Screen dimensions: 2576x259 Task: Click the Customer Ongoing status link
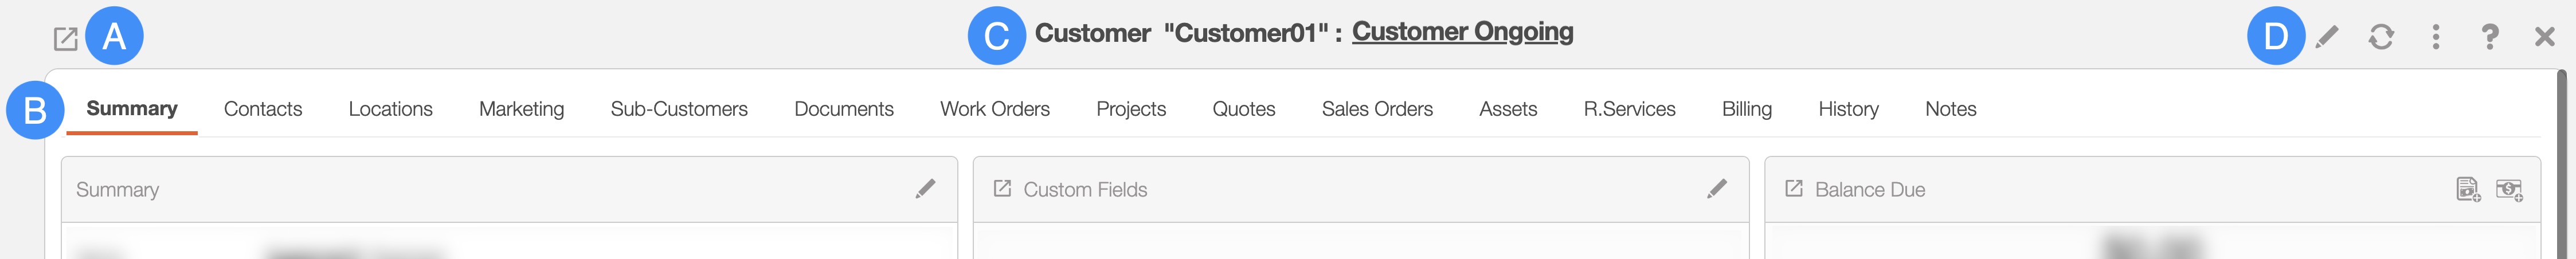click(x=1462, y=32)
